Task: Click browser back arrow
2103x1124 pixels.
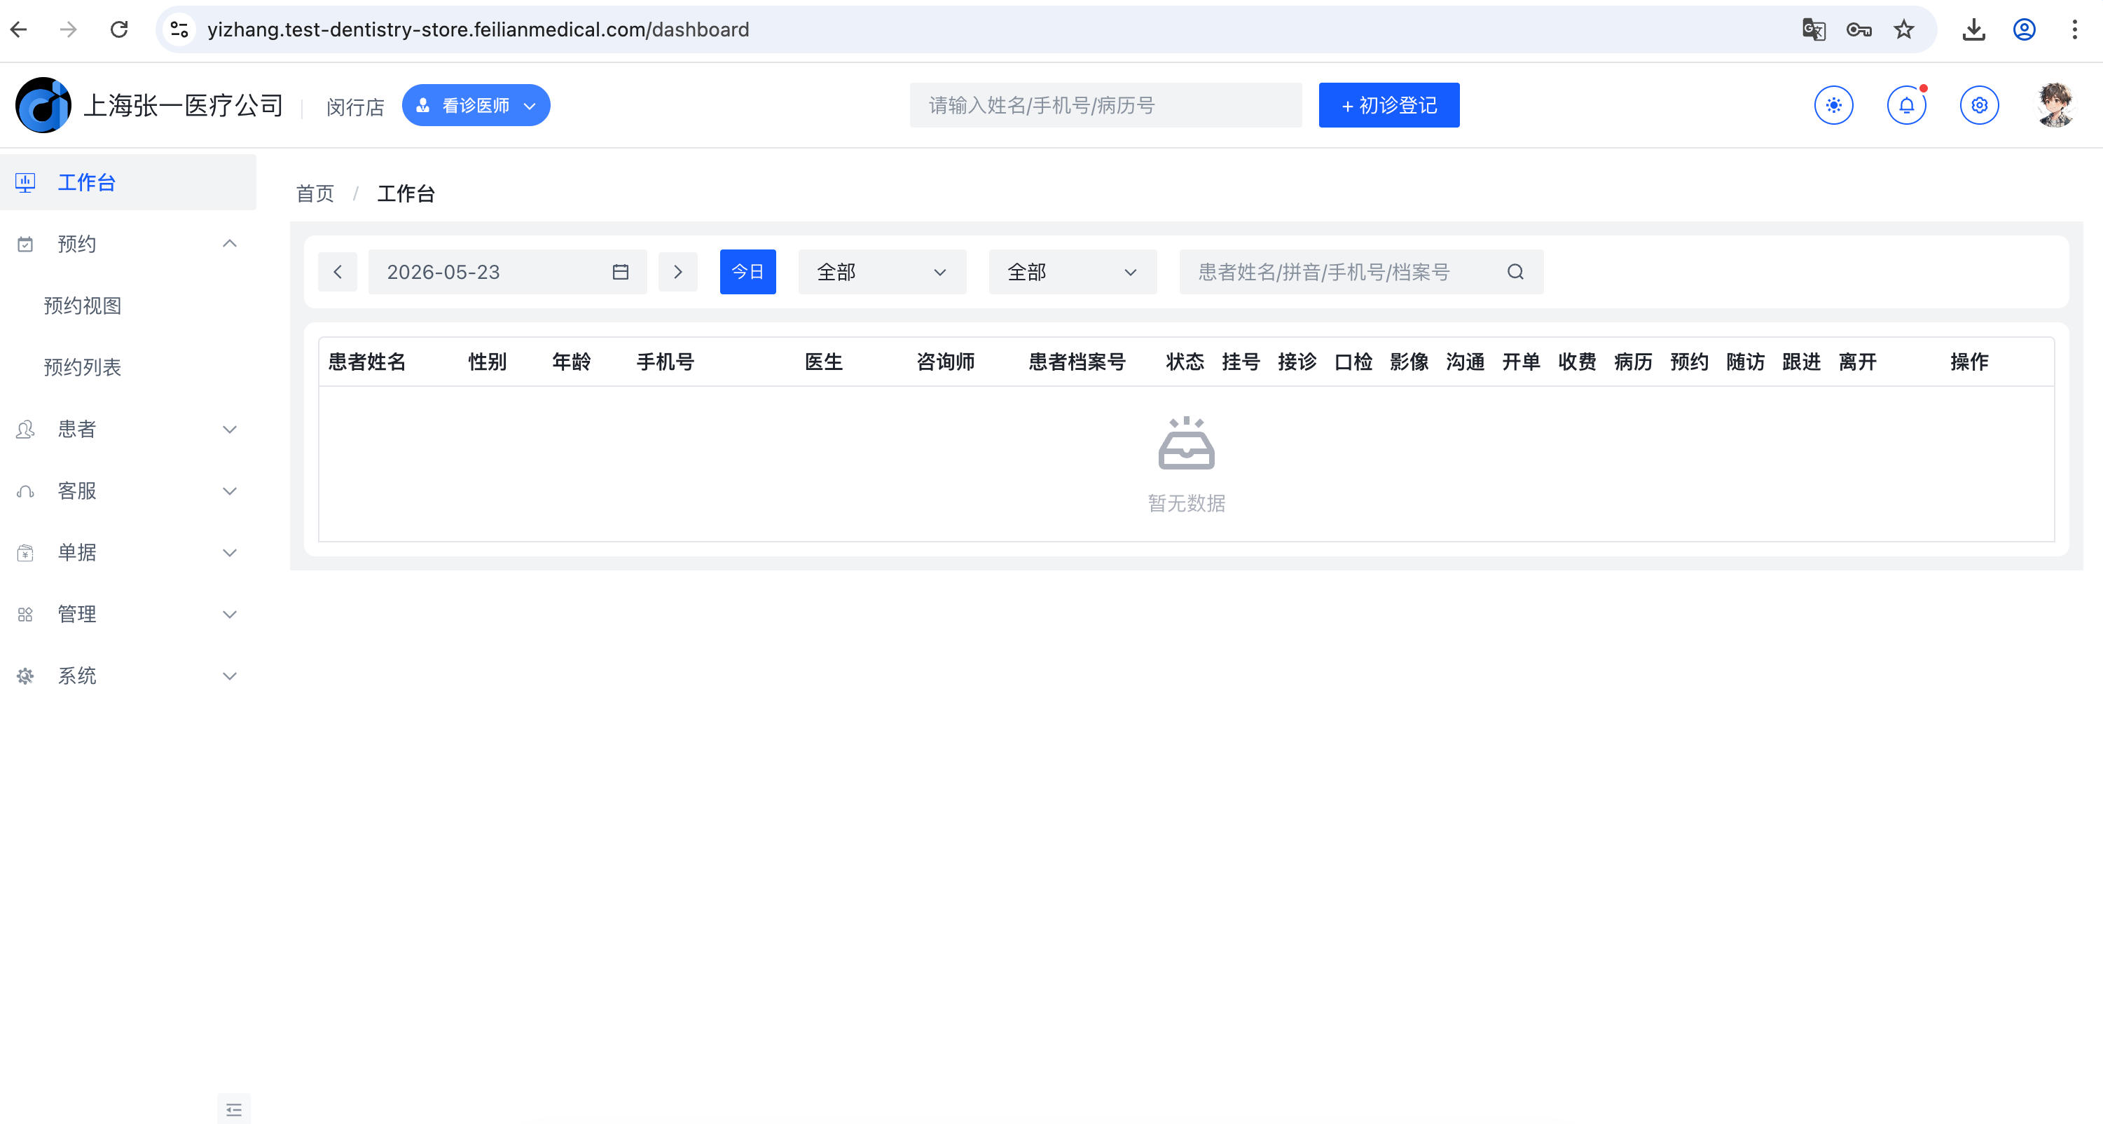Action: [x=19, y=29]
